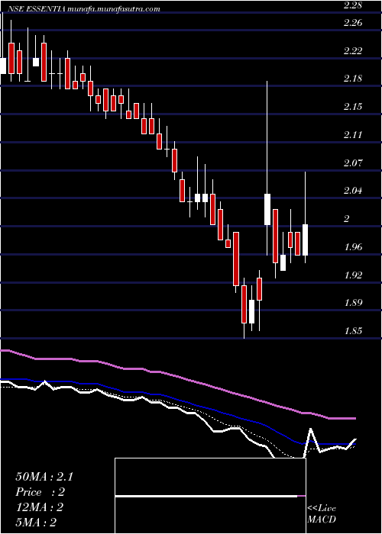This screenshot has height=534, width=382.
Task: Click the <<Live MACD label
Action: (x=322, y=514)
